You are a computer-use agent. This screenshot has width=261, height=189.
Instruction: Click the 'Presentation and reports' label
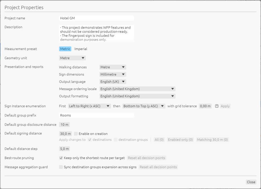click(24, 67)
